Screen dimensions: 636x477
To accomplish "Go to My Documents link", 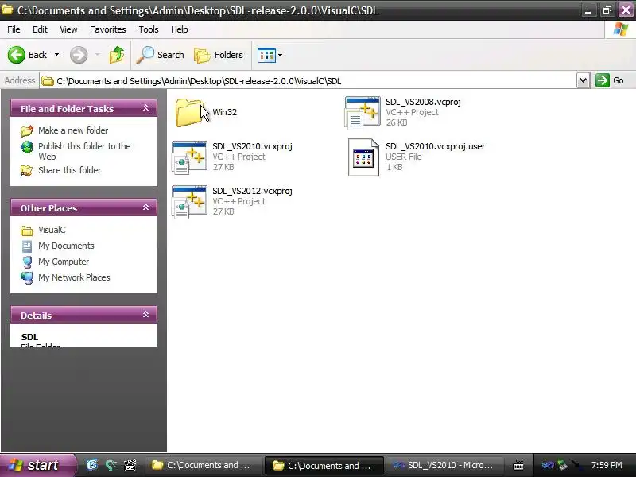I will (66, 246).
